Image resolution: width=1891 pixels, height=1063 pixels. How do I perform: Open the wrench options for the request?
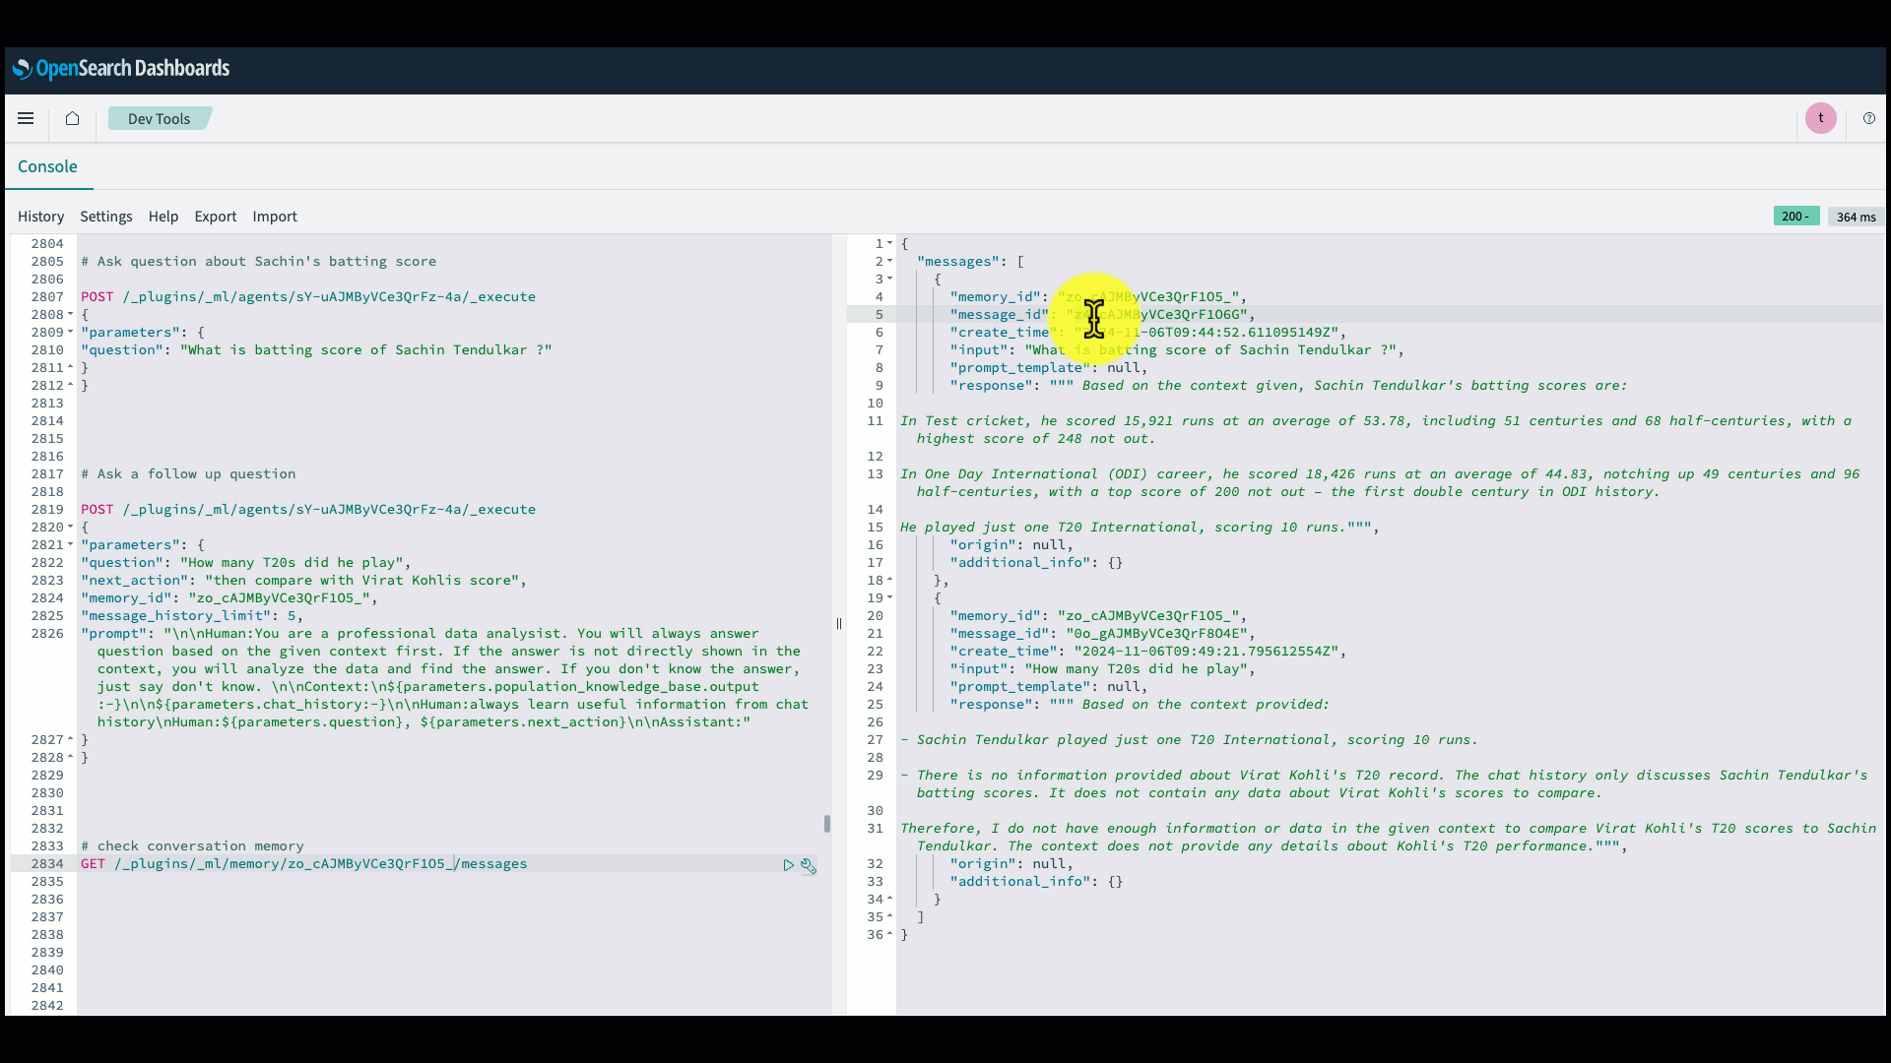(x=808, y=865)
